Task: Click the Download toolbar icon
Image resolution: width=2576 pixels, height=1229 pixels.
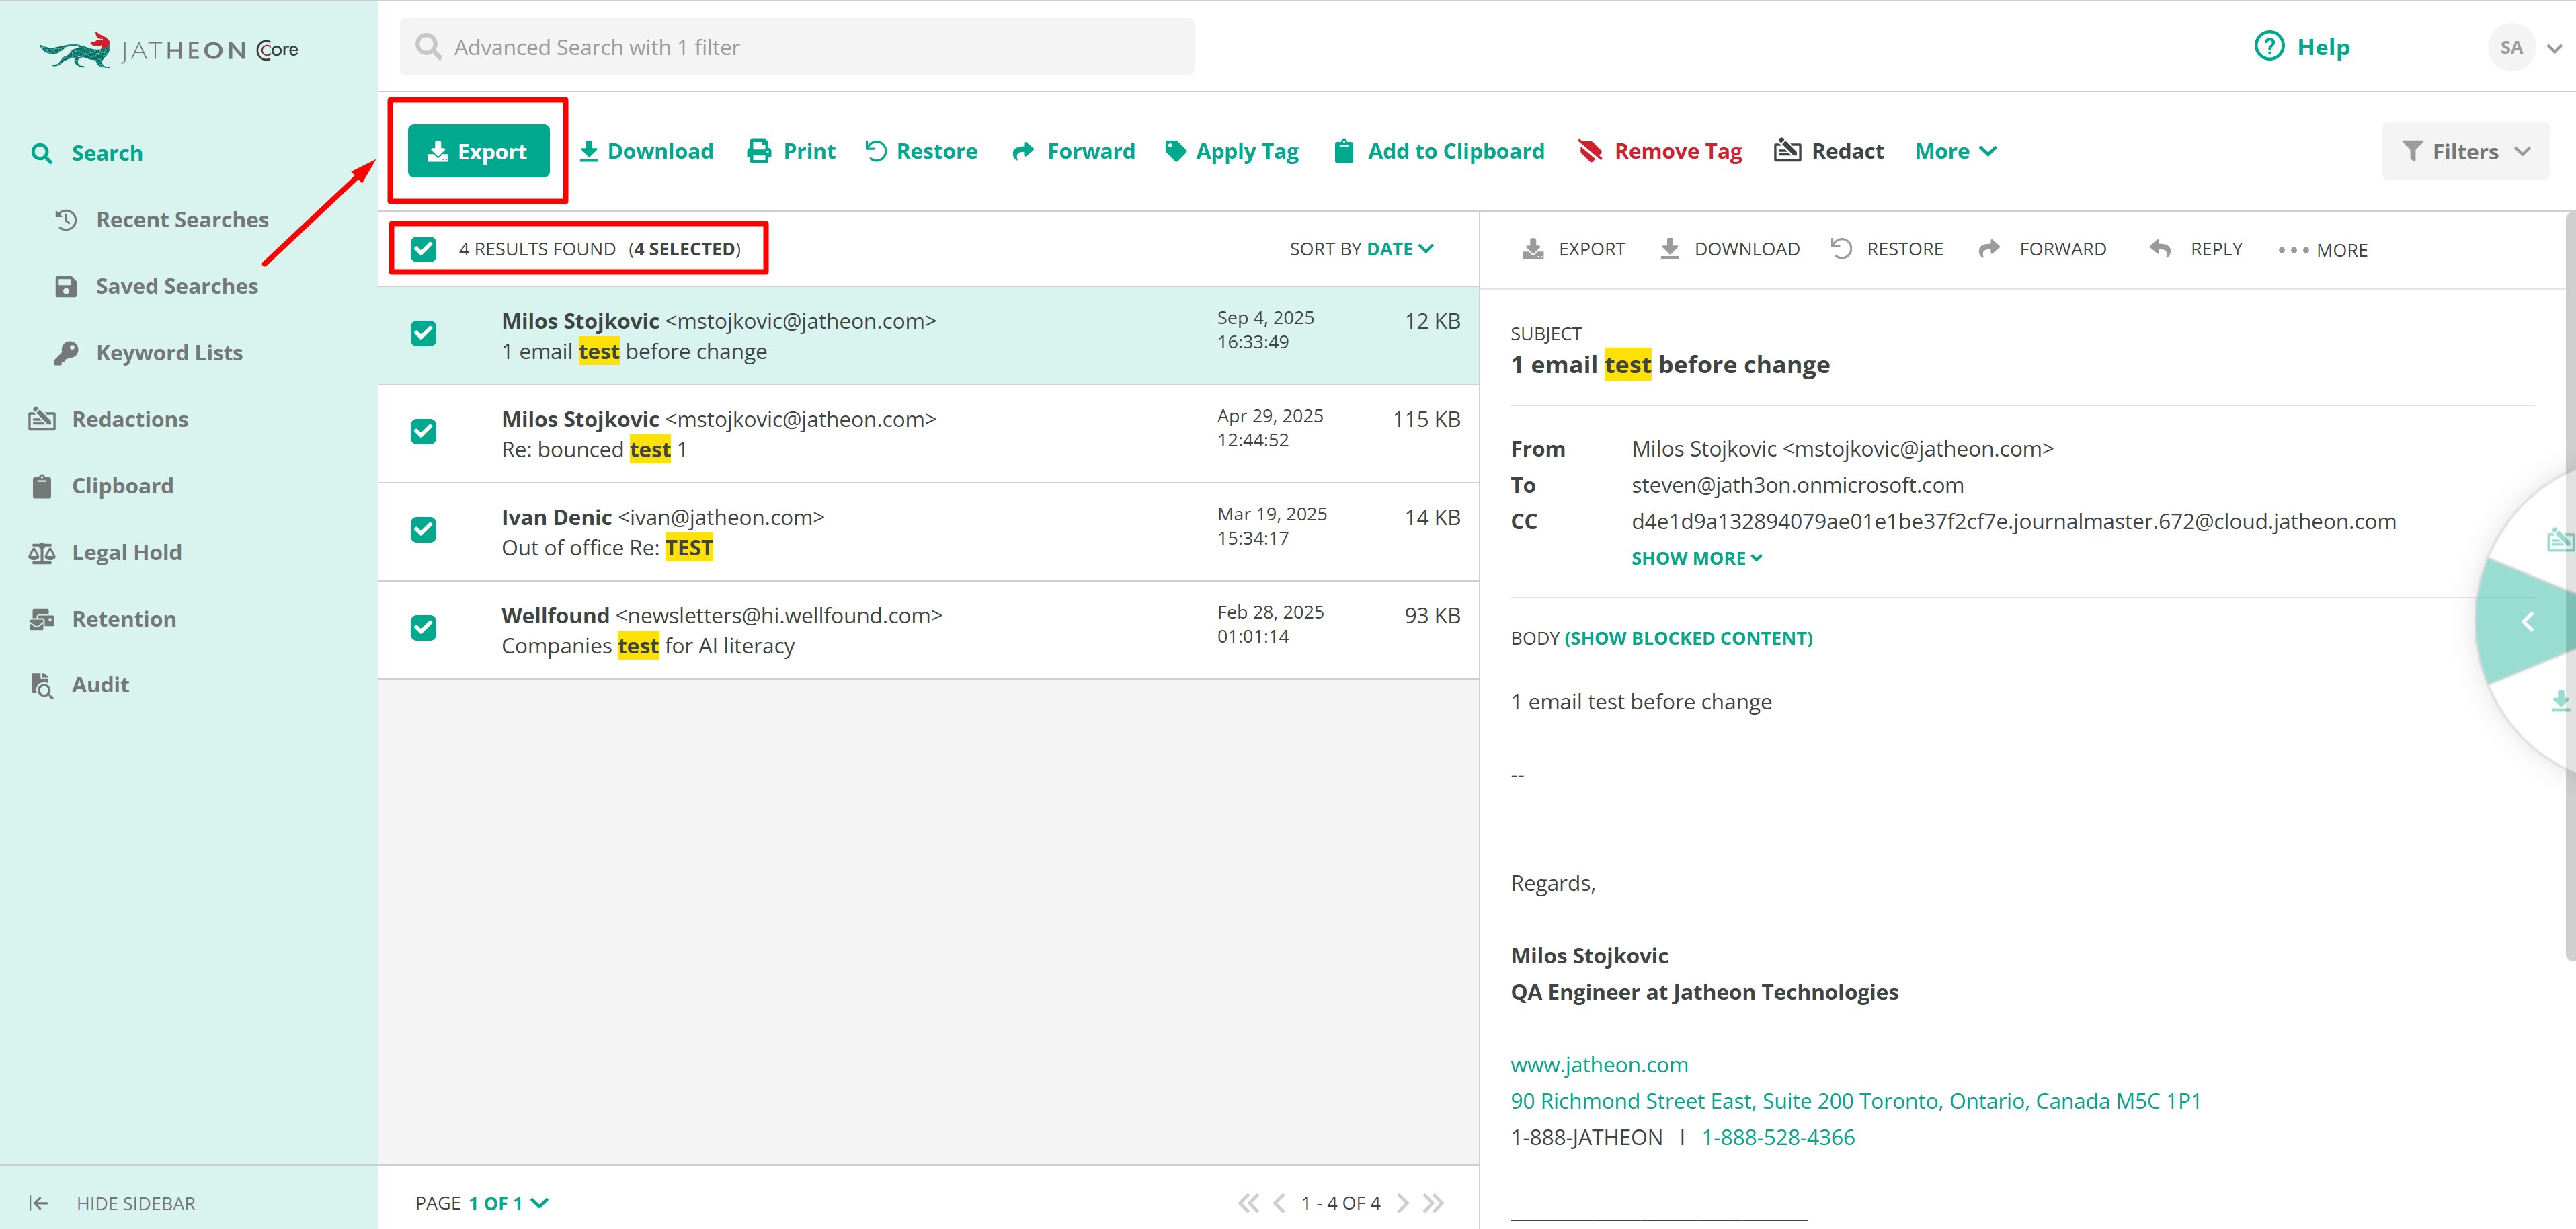Action: point(589,151)
